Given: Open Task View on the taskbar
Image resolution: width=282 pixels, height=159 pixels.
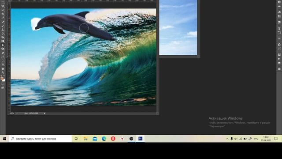Looking at the screenshot, I should point(76,139).
